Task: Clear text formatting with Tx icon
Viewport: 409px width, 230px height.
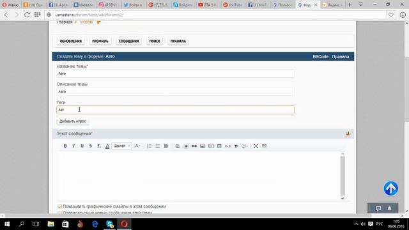Action: (x=99, y=146)
